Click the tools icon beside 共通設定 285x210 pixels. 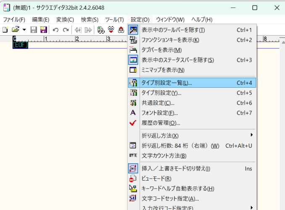tap(133, 103)
